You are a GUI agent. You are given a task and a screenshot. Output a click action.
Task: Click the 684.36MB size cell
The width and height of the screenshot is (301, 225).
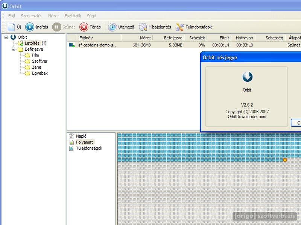[x=141, y=45]
